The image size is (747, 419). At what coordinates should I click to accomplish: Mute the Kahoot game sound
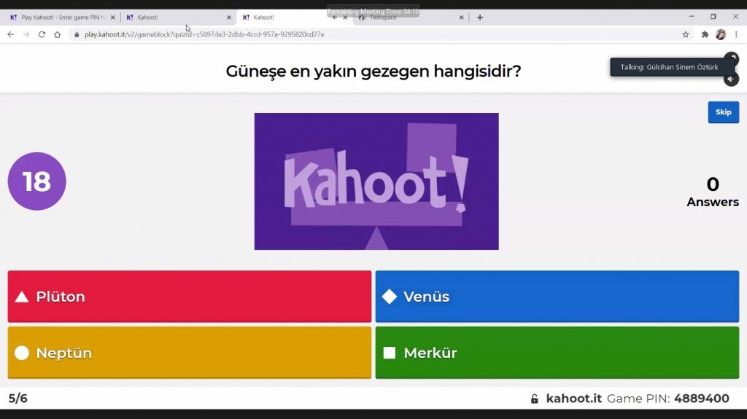pos(731,79)
